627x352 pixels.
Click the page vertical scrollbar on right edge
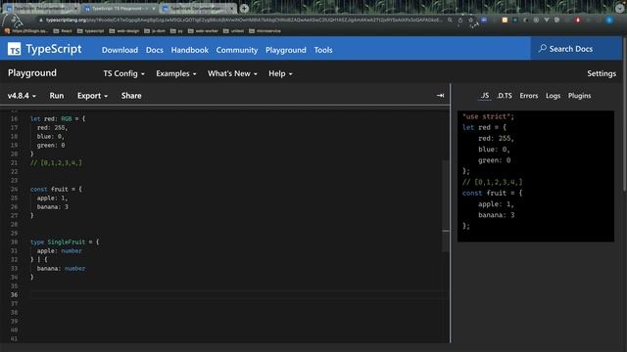624,113
